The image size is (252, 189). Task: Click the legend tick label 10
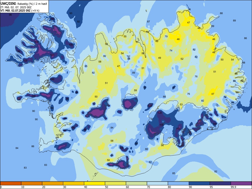tap(23, 187)
